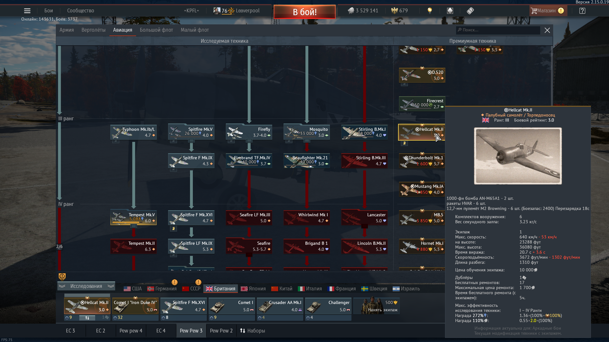
Task: Switch to the Авиация tab
Action: pyautogui.click(x=122, y=30)
